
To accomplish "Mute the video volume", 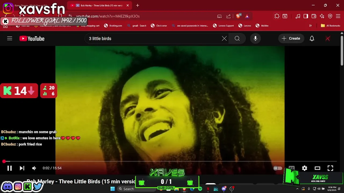I will (x=34, y=168).
